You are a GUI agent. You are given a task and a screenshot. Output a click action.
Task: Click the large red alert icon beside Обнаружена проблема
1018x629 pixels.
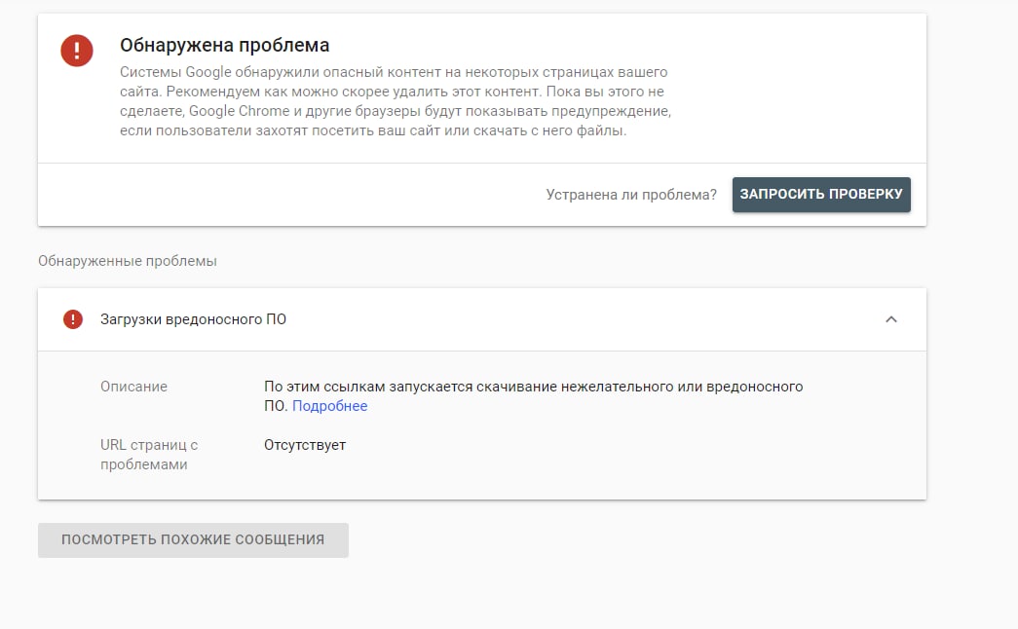pos(77,50)
